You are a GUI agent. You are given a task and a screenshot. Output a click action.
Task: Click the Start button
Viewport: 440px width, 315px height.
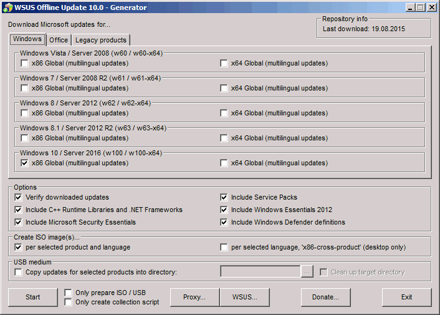click(x=33, y=298)
